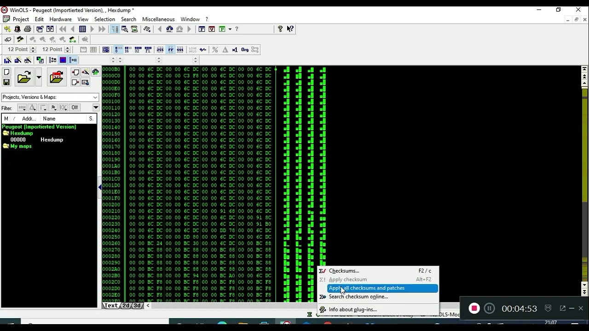The width and height of the screenshot is (589, 331).
Task: Open Projects, Versions & Maps dropdown
Action: coord(50,97)
